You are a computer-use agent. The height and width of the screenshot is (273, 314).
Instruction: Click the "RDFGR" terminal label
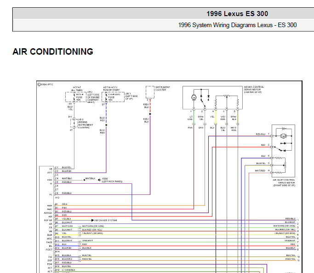tap(48, 220)
